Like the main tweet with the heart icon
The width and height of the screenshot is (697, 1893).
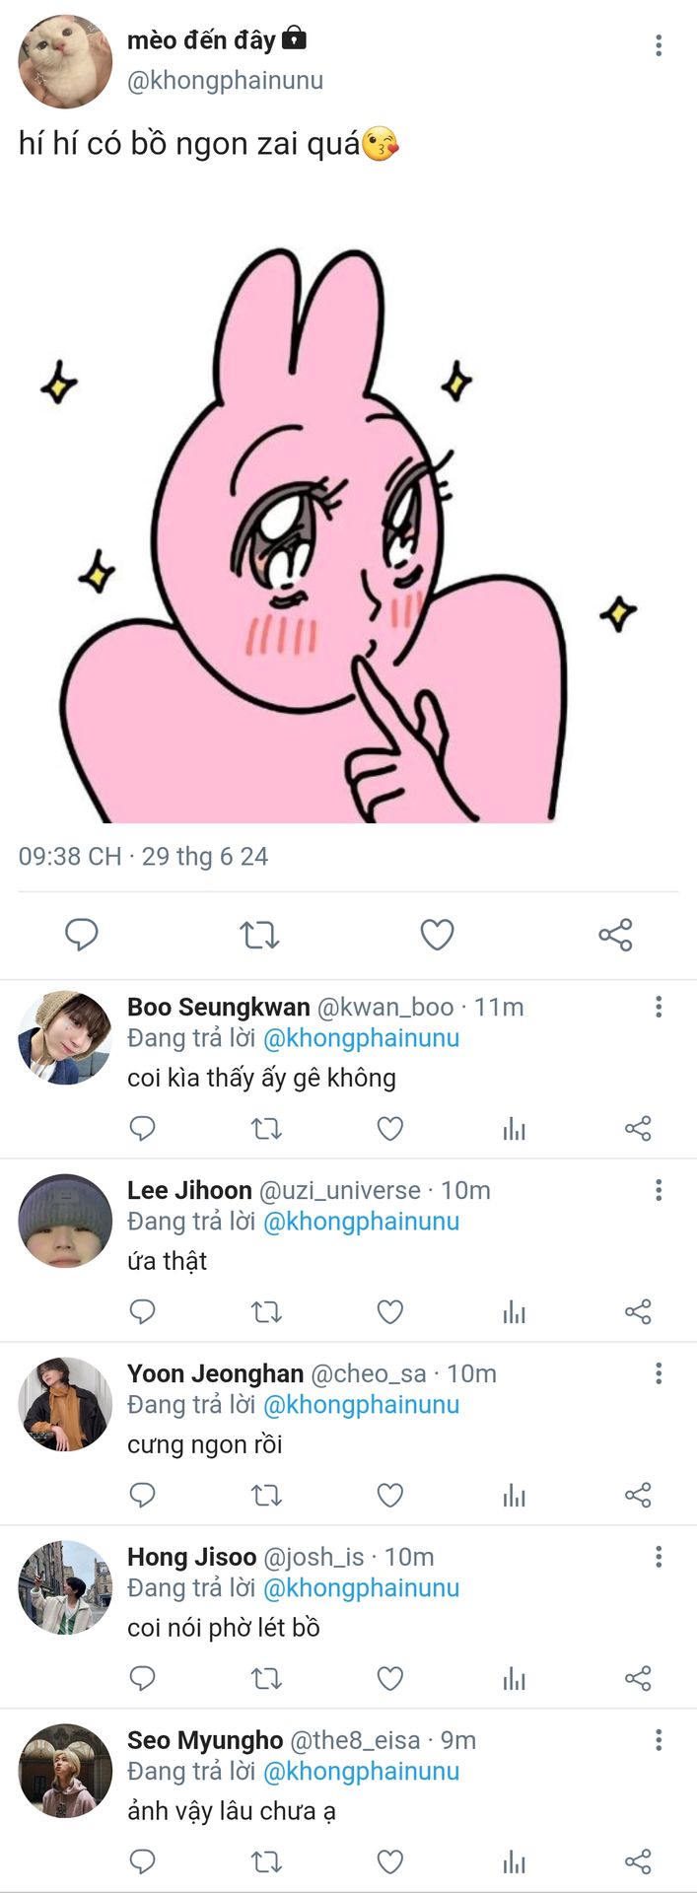click(x=437, y=934)
